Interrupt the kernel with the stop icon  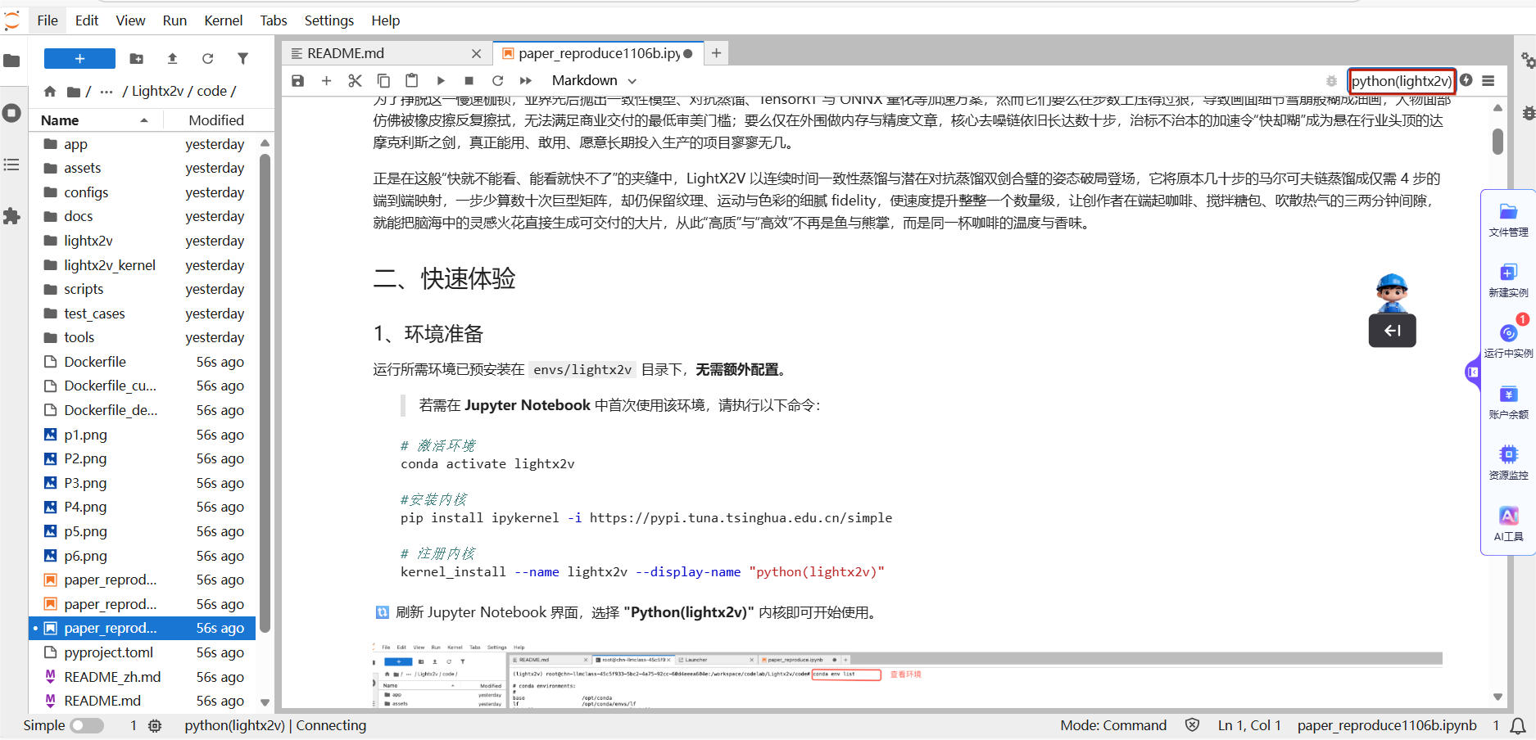tap(469, 80)
